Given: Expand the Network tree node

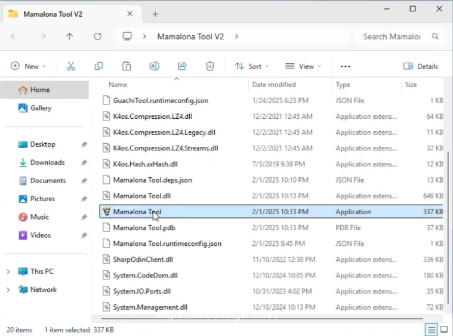Looking at the screenshot, I should (8, 290).
